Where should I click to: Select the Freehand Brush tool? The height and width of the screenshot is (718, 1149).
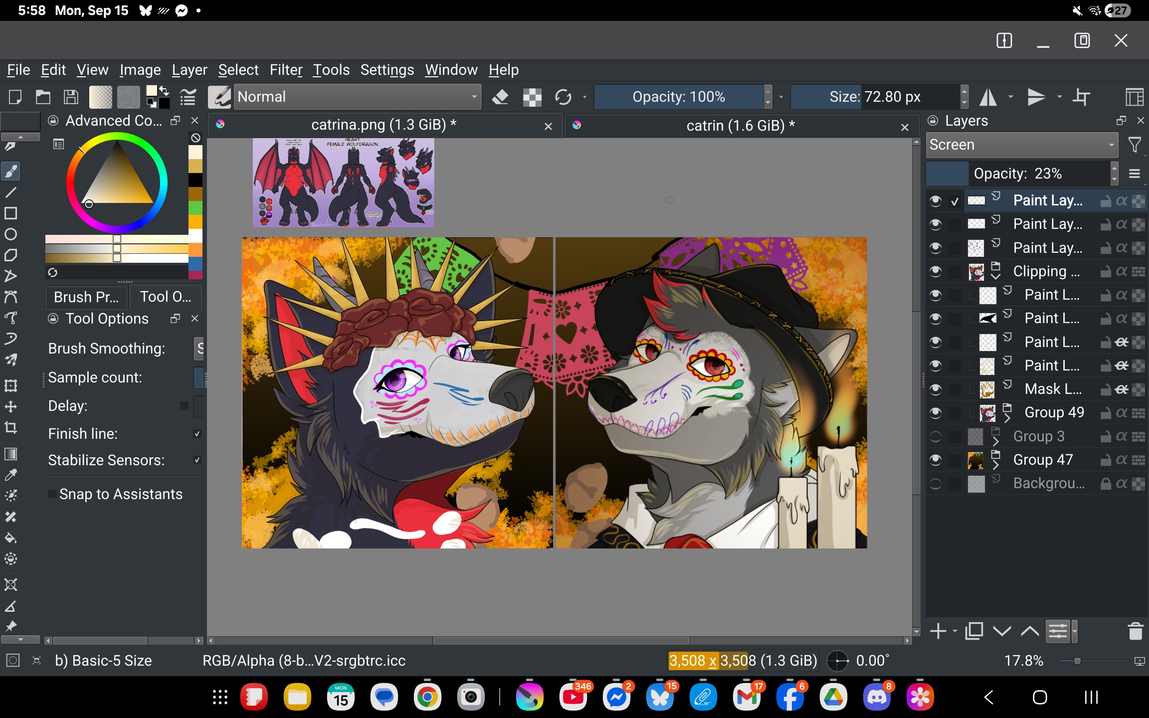11,171
